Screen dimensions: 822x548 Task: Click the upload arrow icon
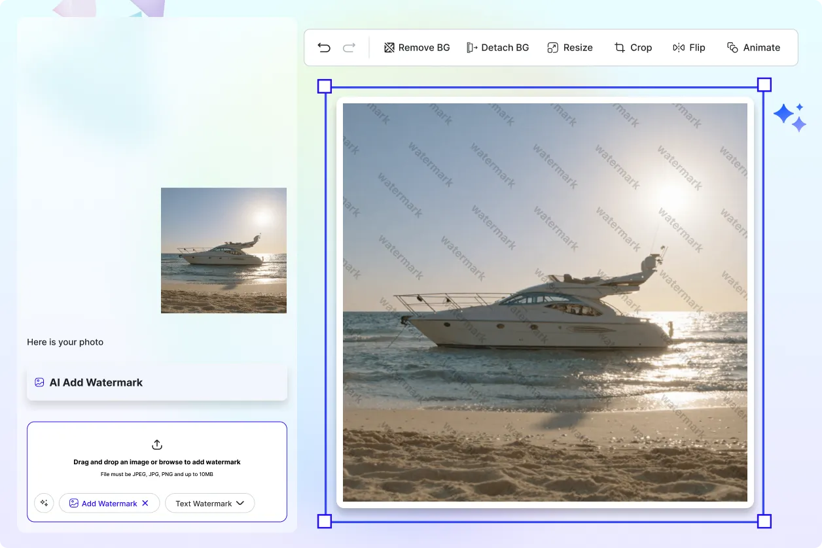pyautogui.click(x=156, y=444)
